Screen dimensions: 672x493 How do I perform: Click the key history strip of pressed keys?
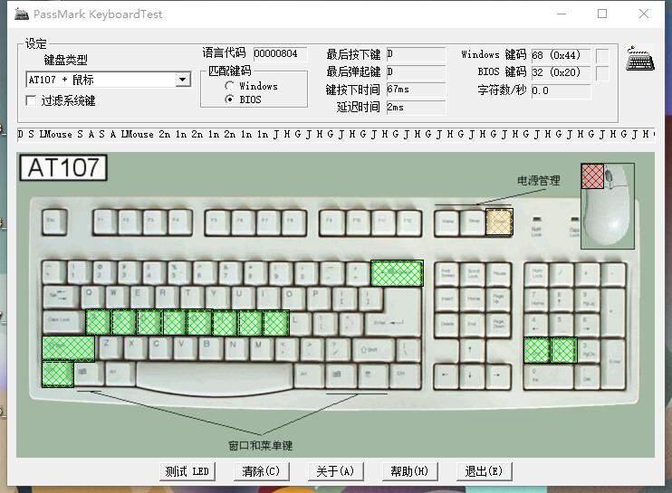pyautogui.click(x=336, y=135)
